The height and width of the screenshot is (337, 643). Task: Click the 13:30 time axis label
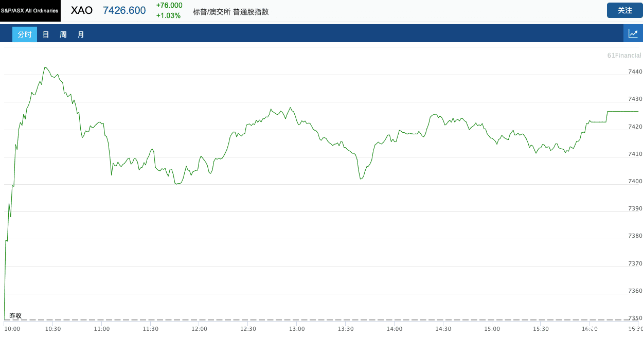(346, 329)
